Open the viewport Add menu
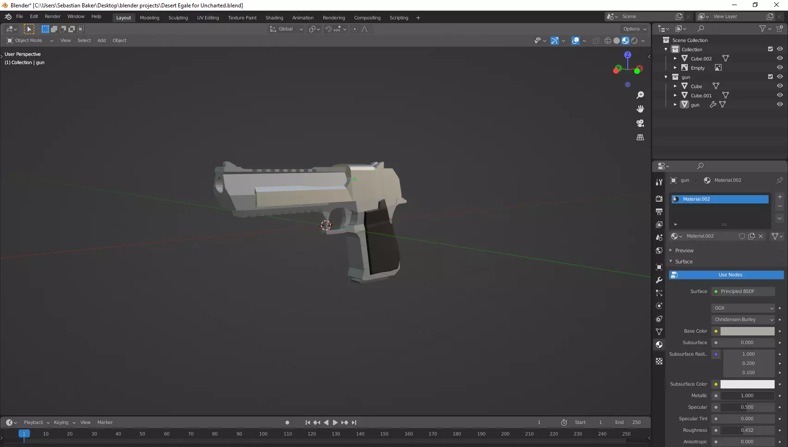 [102, 41]
